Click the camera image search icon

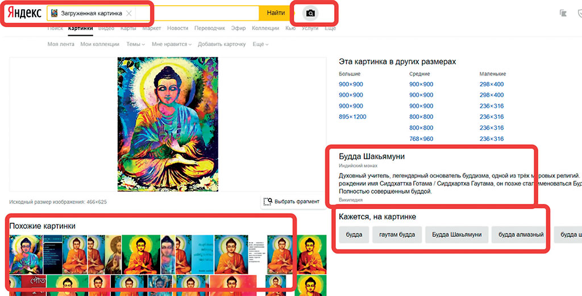point(310,13)
